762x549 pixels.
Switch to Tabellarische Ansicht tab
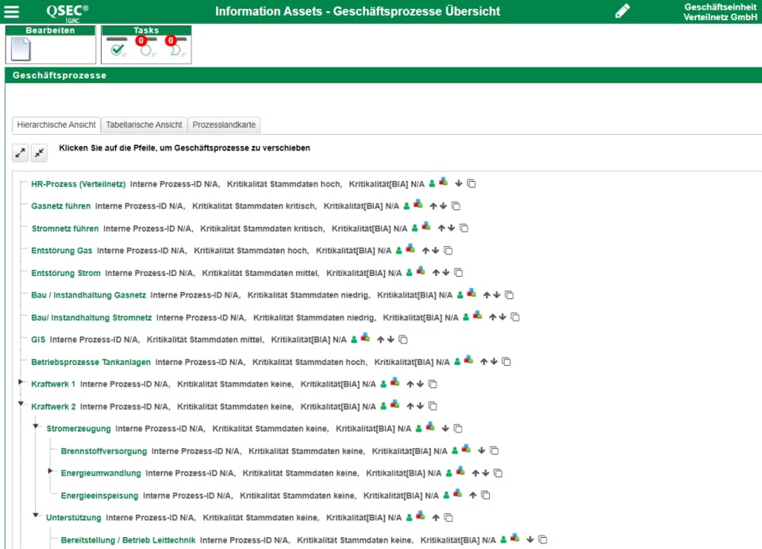(x=144, y=125)
